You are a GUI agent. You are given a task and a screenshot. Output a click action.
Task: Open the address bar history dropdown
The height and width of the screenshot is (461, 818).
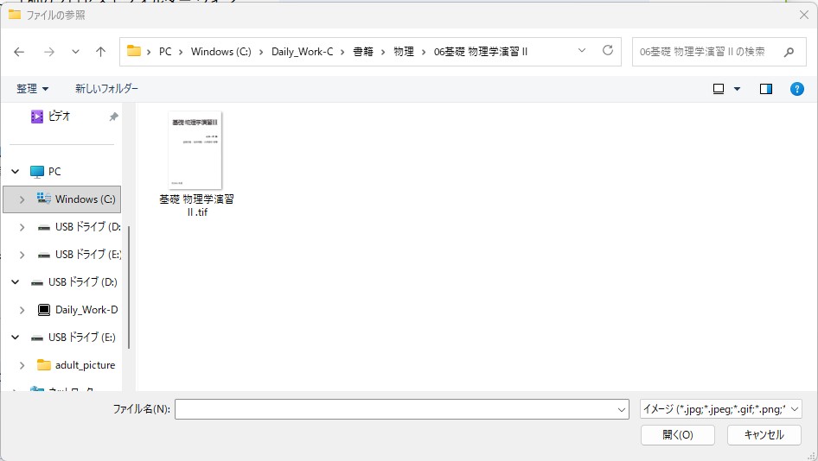(x=582, y=51)
